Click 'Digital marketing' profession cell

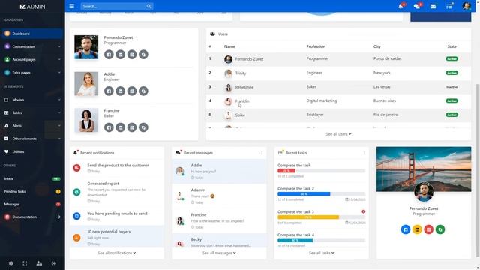[x=322, y=100]
